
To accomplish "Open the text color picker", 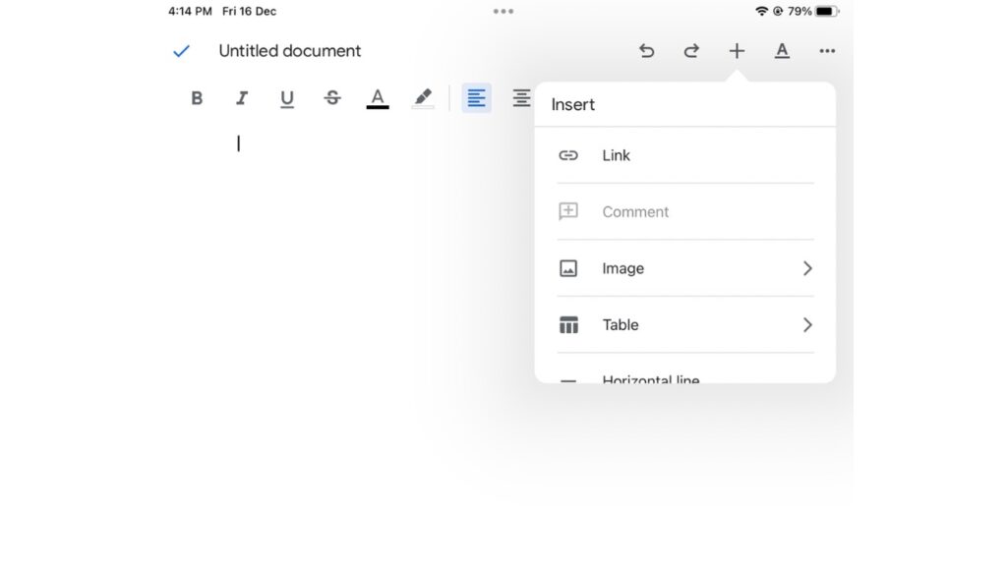I will 378,98.
